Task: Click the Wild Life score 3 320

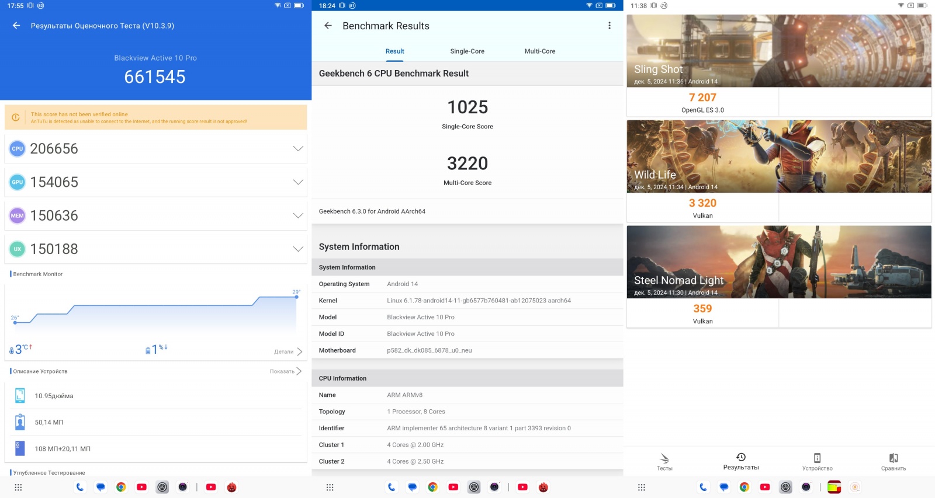Action: 702,203
